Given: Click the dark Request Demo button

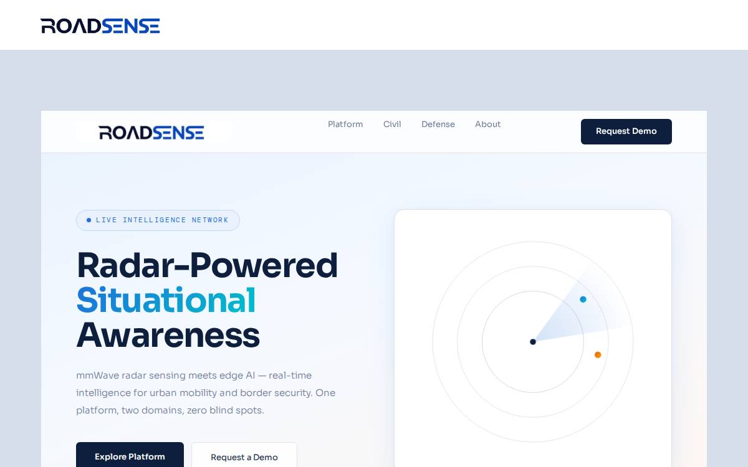Looking at the screenshot, I should point(626,131).
